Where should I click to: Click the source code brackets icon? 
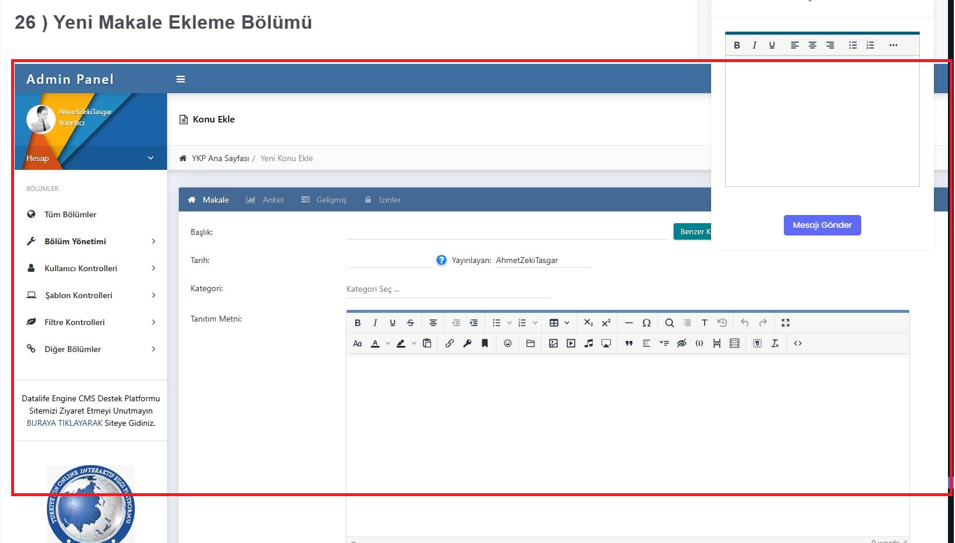798,343
